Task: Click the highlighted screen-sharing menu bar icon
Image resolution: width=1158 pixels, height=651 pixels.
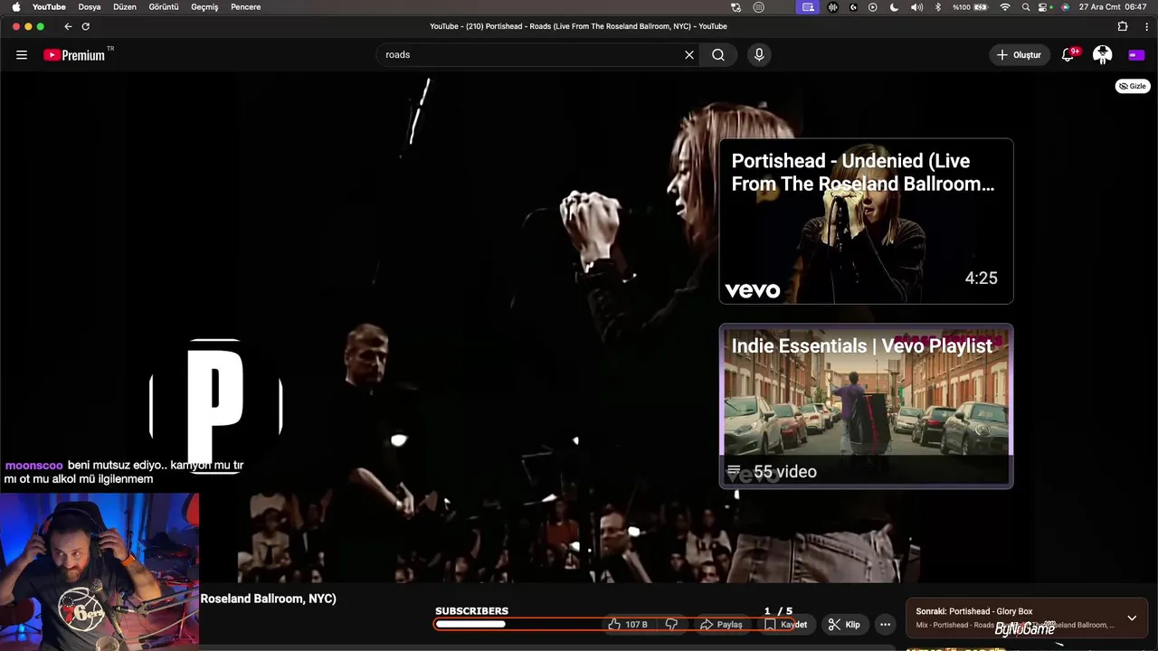Action: pyautogui.click(x=808, y=7)
